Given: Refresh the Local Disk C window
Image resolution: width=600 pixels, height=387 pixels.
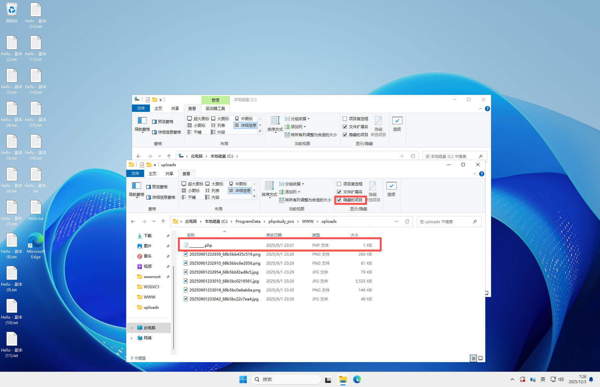Looking at the screenshot, I should click(x=413, y=156).
